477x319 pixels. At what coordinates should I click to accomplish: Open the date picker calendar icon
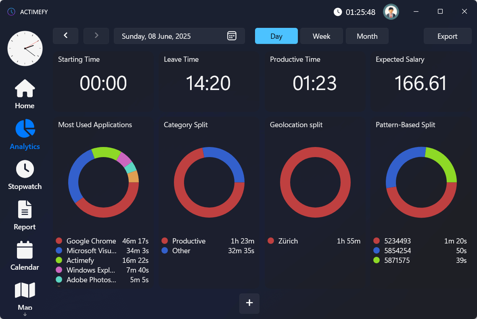pos(232,36)
